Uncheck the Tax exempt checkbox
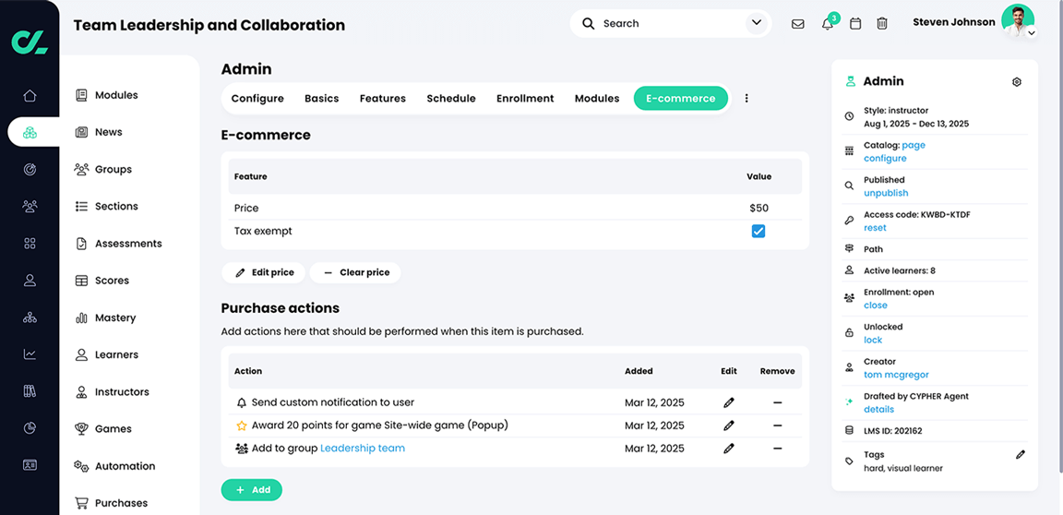This screenshot has height=515, width=1063. (x=758, y=231)
